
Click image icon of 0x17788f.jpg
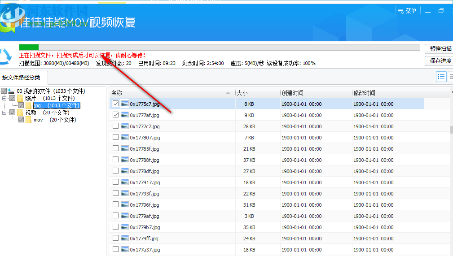[124, 160]
